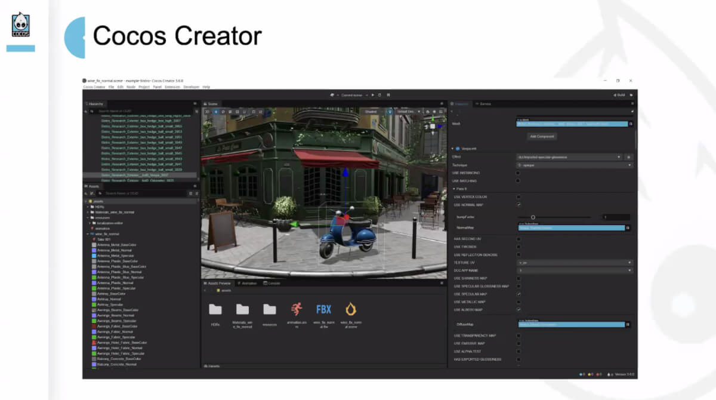Screen dimensions: 716x400
Task: Disable the USE NORMAL MAP checkbox
Action: pyautogui.click(x=518, y=205)
